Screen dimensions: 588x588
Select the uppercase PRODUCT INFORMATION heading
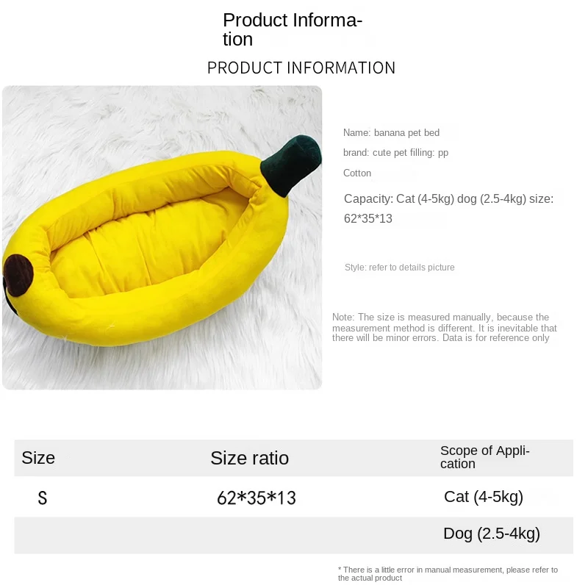[301, 68]
